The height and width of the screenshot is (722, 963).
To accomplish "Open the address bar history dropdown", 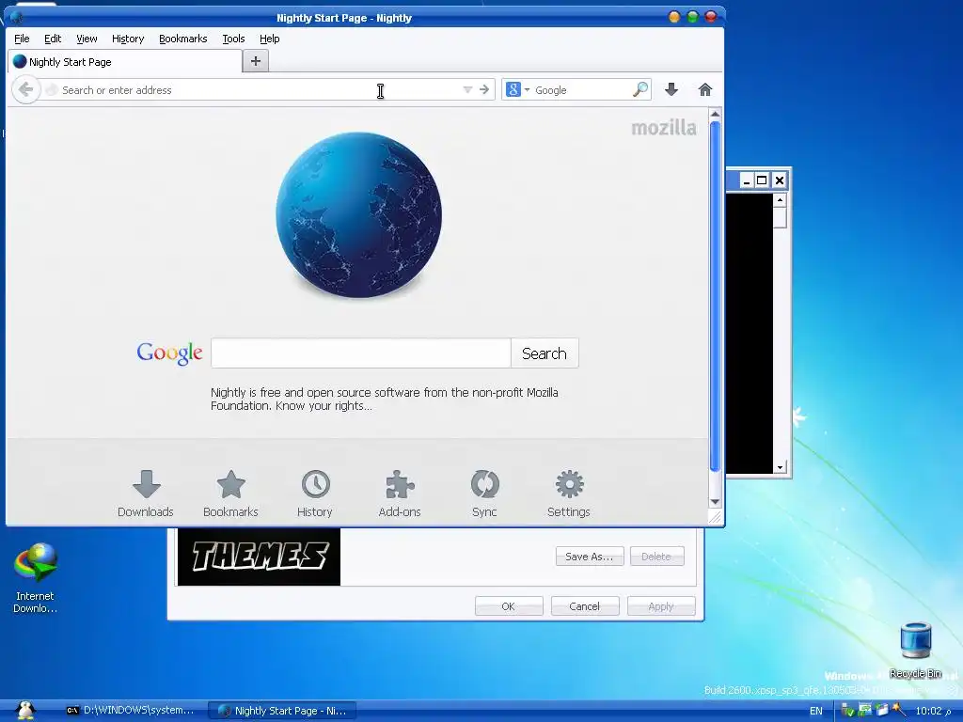I will tap(467, 89).
